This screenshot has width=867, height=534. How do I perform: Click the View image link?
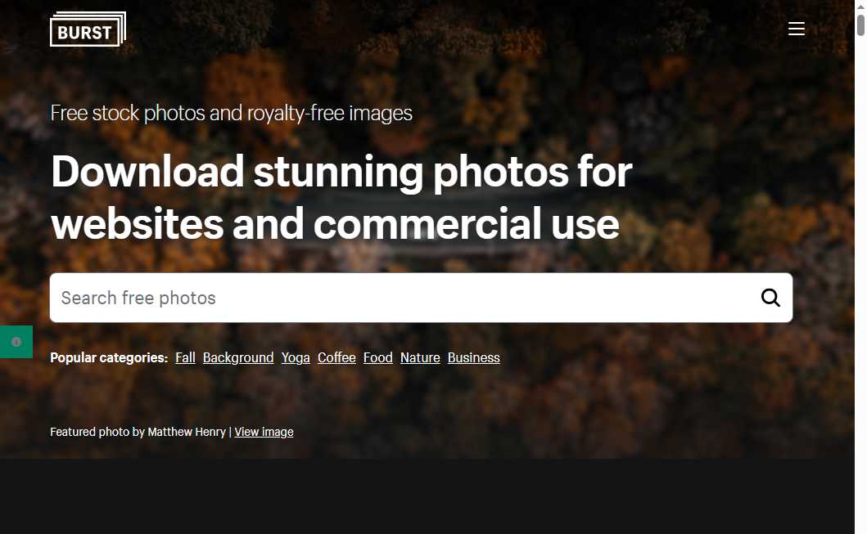[264, 432]
